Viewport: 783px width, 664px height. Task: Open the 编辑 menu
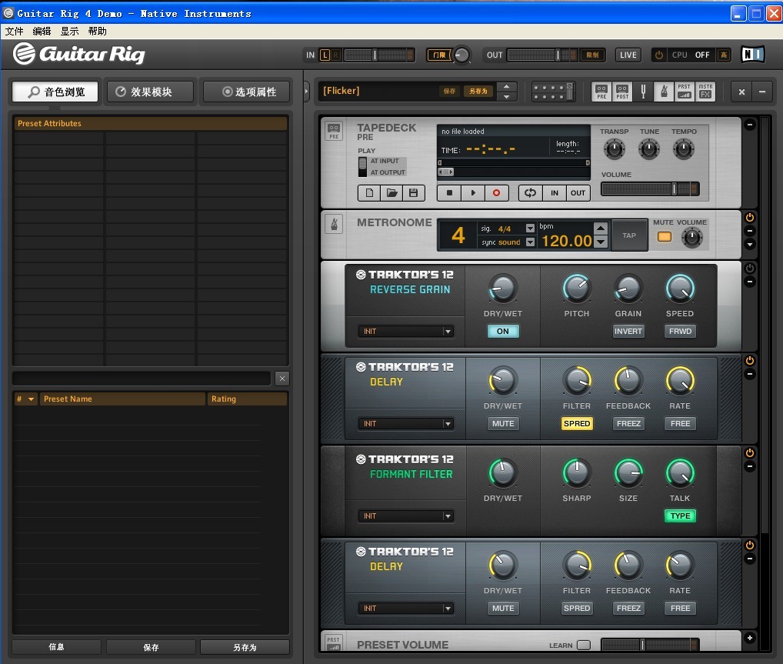pos(42,31)
